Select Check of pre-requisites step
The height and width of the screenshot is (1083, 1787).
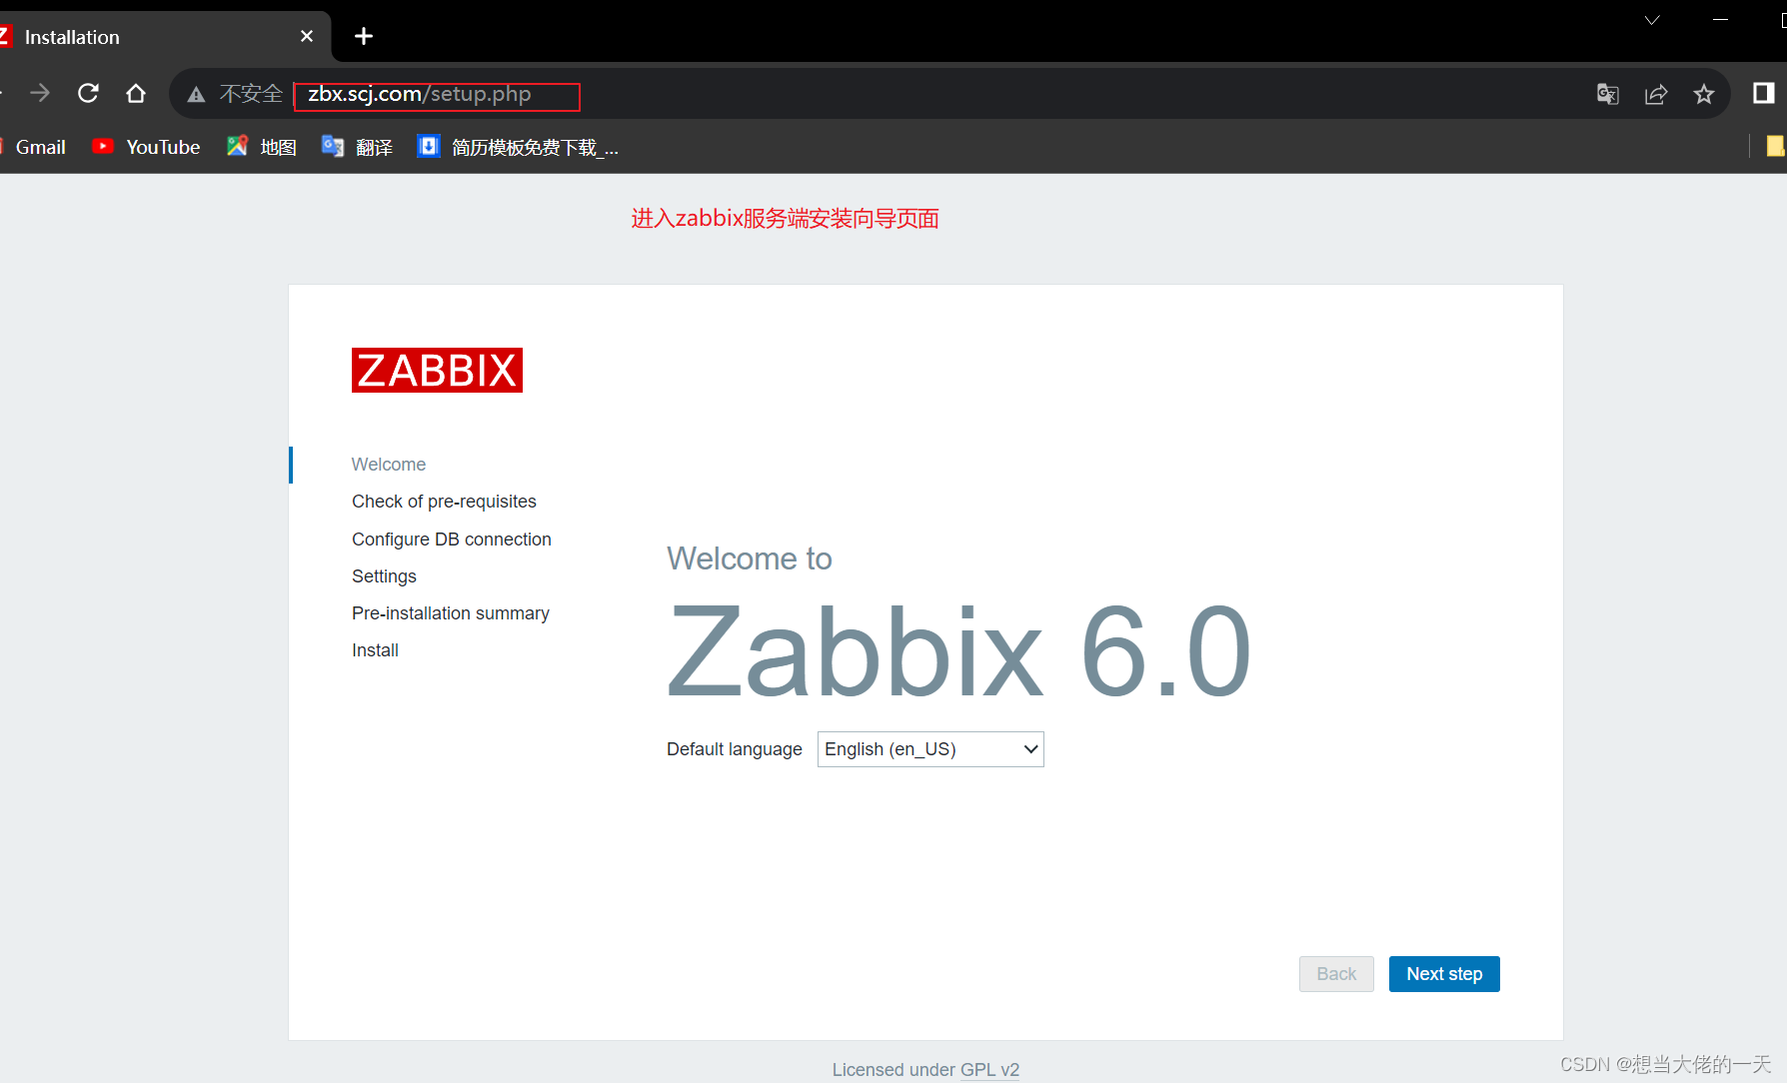point(444,502)
